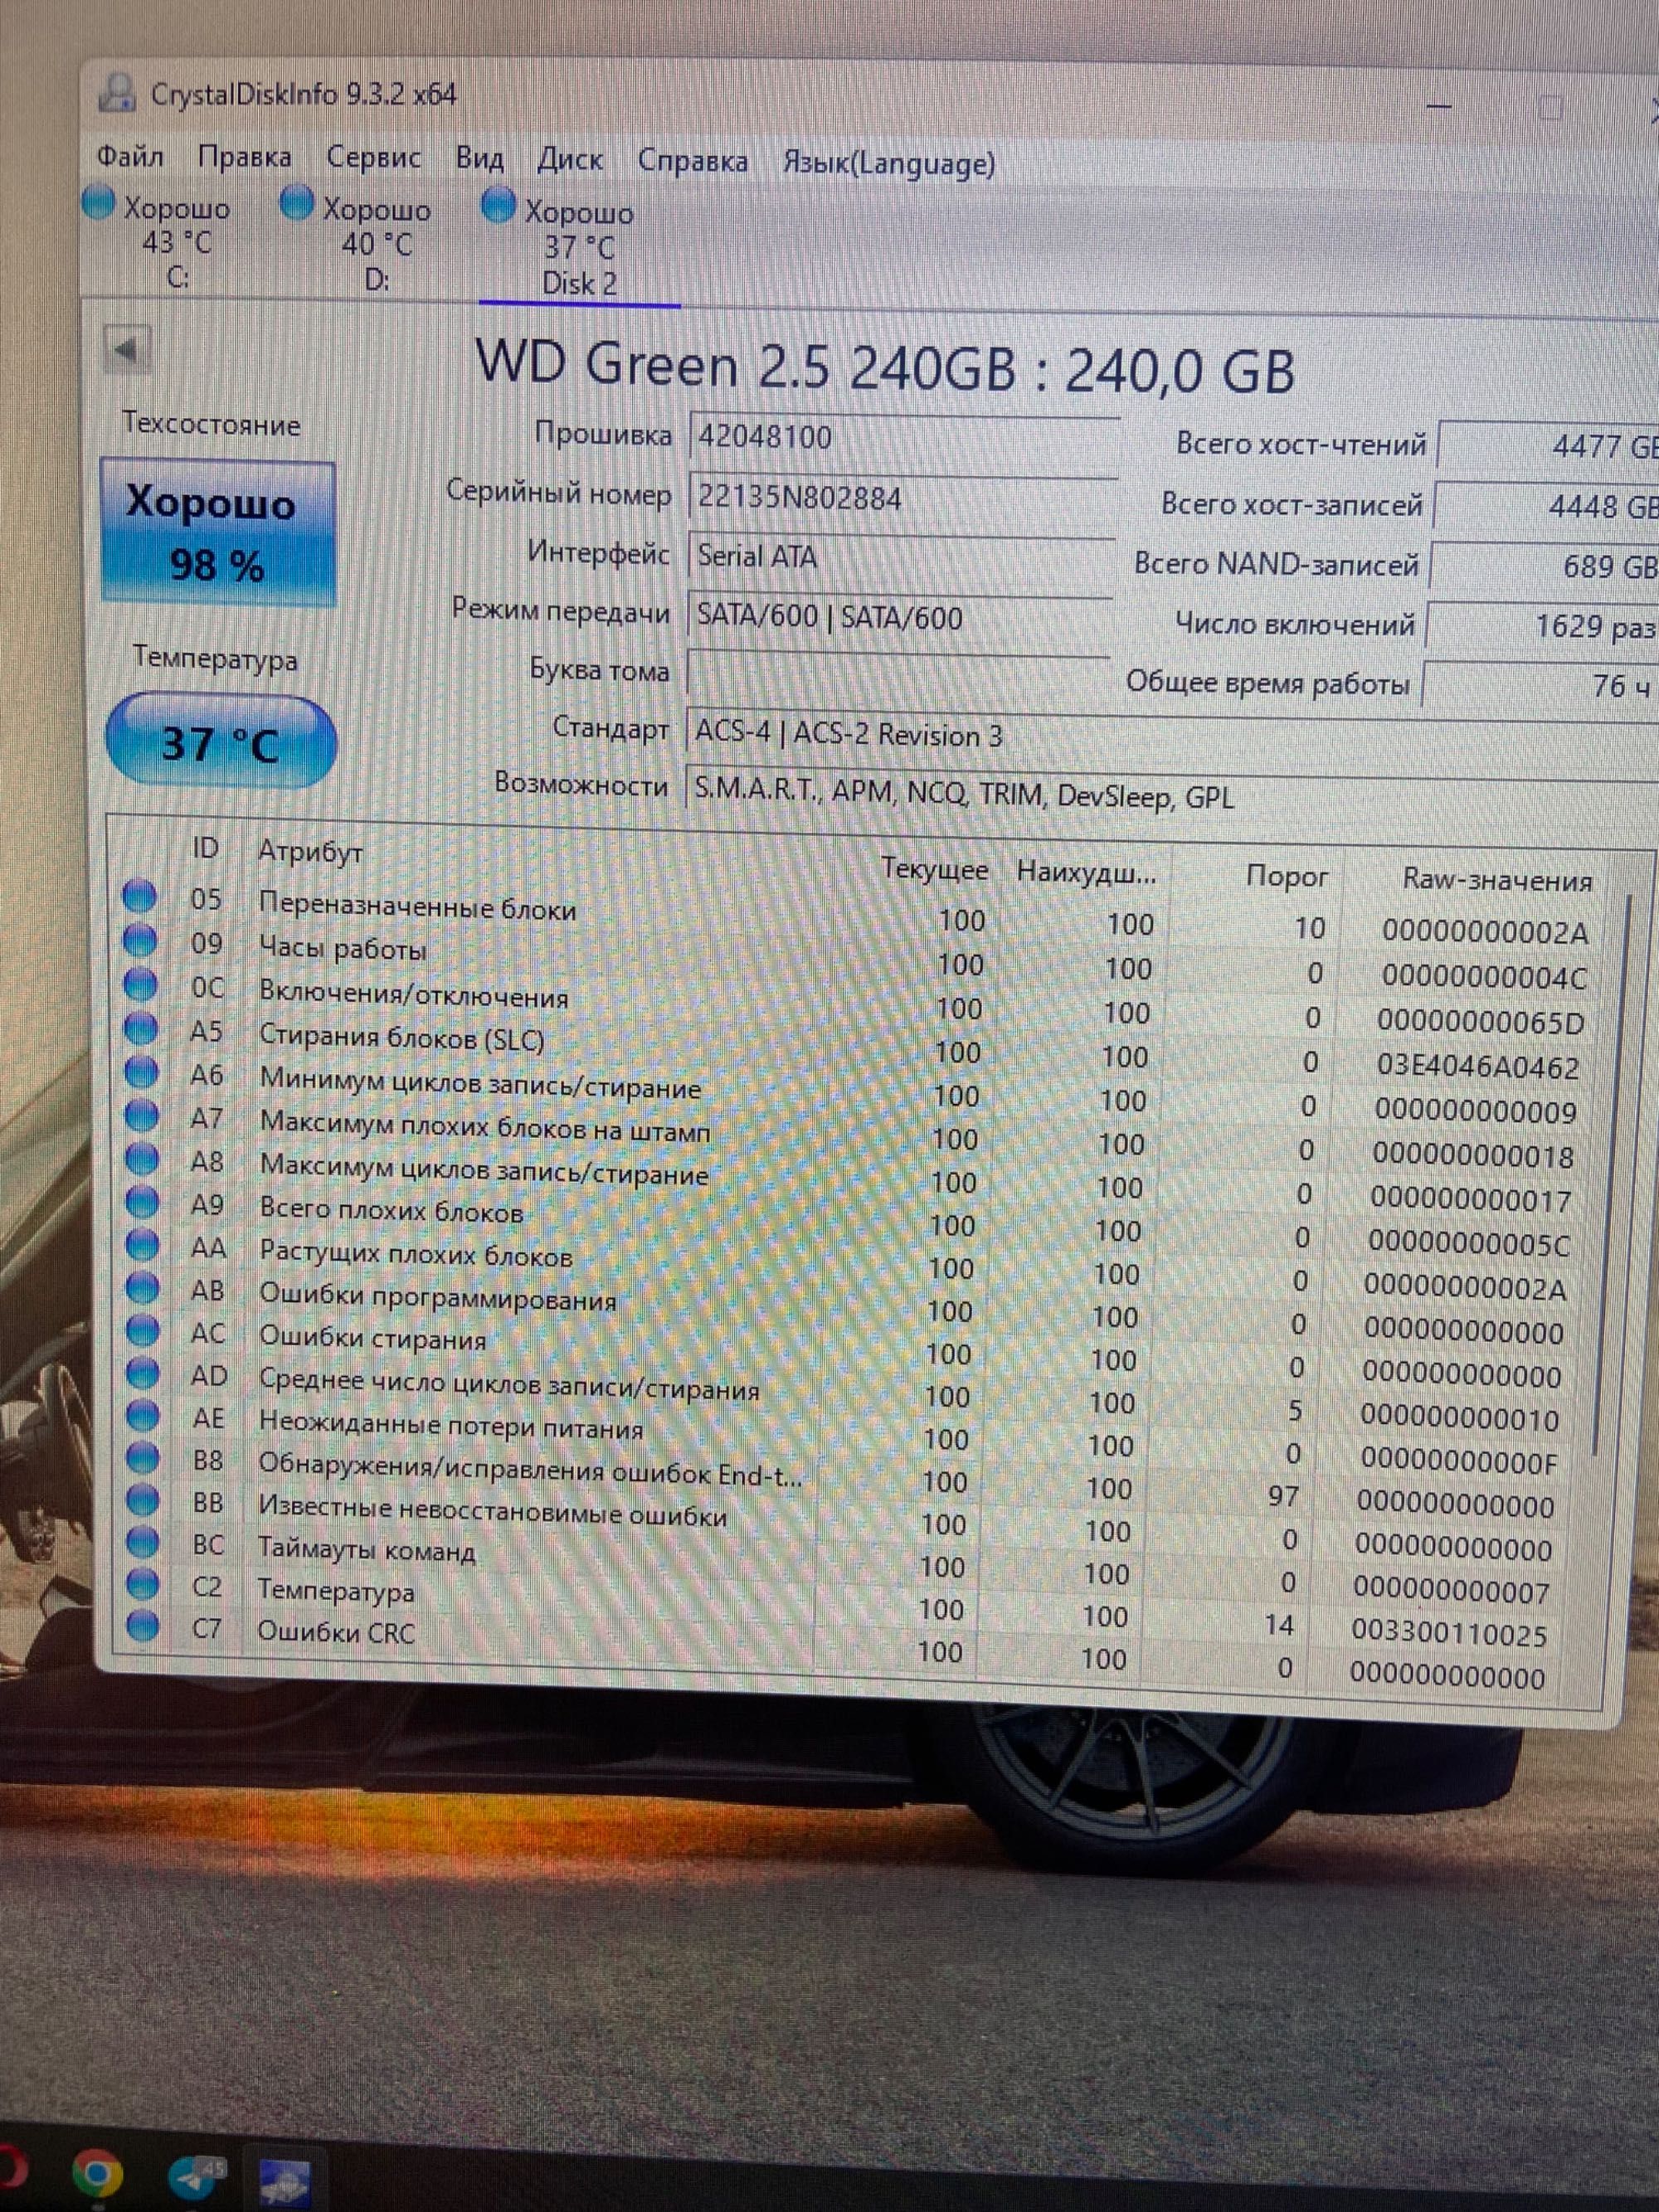Click status circle for attribute A9
1659x2212 pixels.
coord(141,1201)
